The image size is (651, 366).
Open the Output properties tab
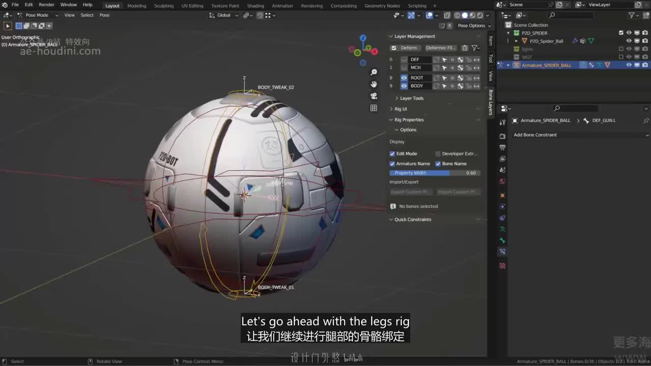[x=502, y=147]
